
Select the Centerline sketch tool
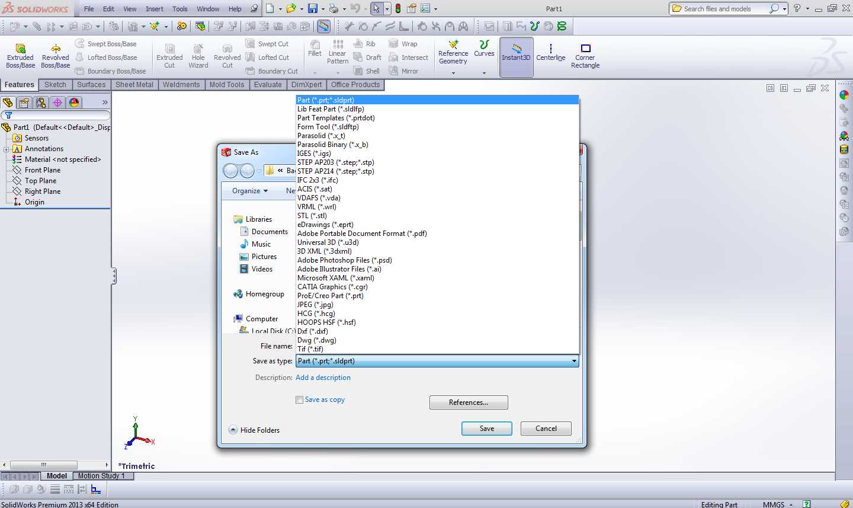tap(551, 53)
